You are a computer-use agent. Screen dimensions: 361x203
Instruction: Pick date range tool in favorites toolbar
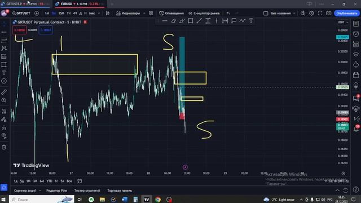pyautogui.click(x=225, y=21)
